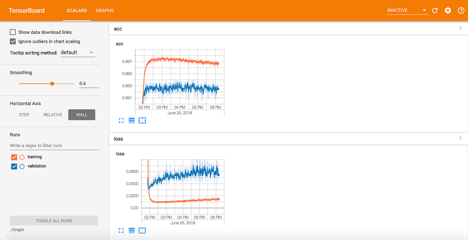
Task: Toggle logarithmic y-axis on the acc chart
Action: [131, 120]
